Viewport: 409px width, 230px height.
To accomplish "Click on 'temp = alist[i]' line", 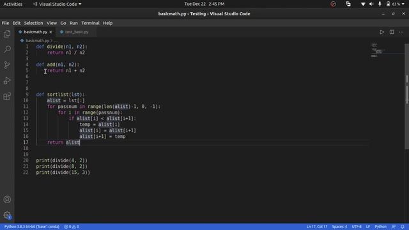I will [100, 125].
